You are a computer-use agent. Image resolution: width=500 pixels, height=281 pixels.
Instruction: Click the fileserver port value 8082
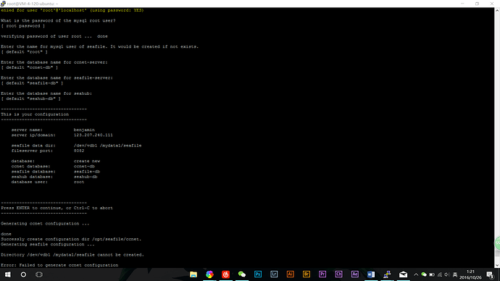tap(79, 151)
